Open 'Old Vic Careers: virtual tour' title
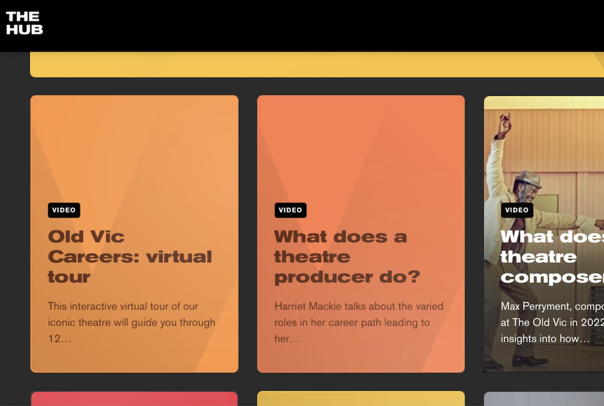Viewport: 604px width, 406px height. coord(130,256)
